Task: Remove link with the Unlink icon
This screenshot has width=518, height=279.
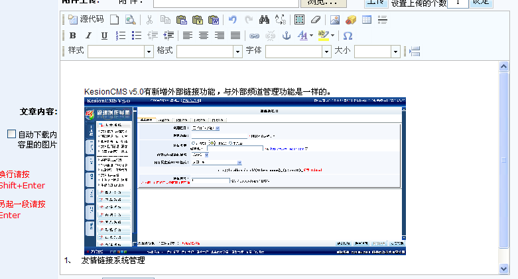Action: pyautogui.click(x=270, y=36)
